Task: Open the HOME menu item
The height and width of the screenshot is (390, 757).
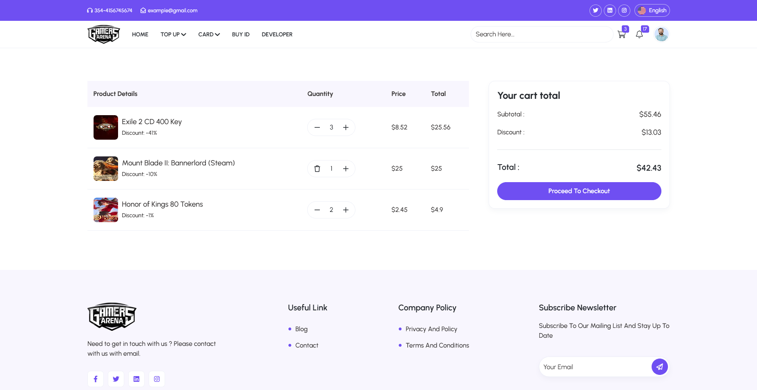Action: (x=140, y=34)
